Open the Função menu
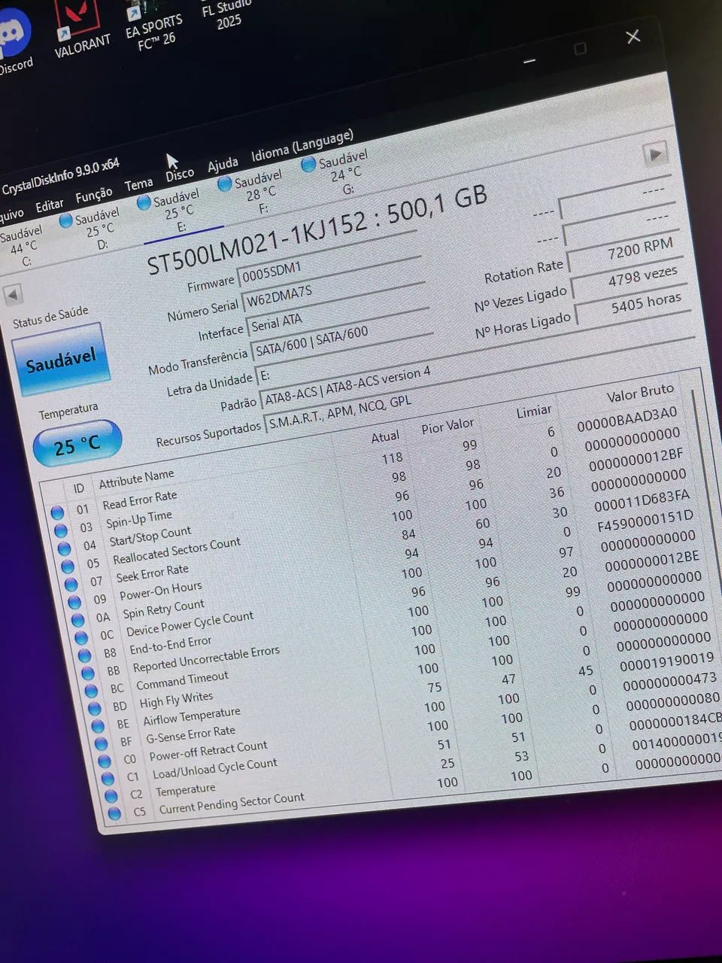 tap(94, 196)
